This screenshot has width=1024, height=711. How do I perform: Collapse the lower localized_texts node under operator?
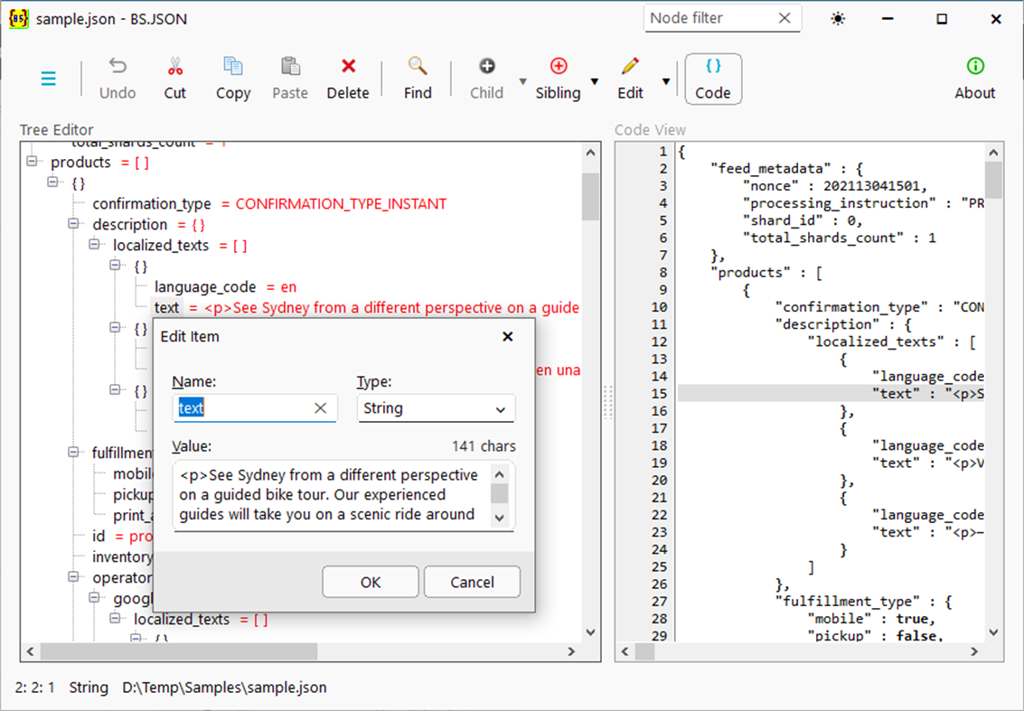click(116, 618)
